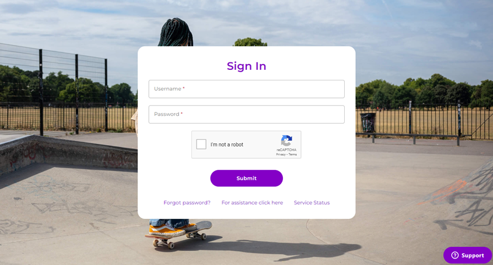
Task: Click the Sign In heading
Action: pyautogui.click(x=246, y=66)
